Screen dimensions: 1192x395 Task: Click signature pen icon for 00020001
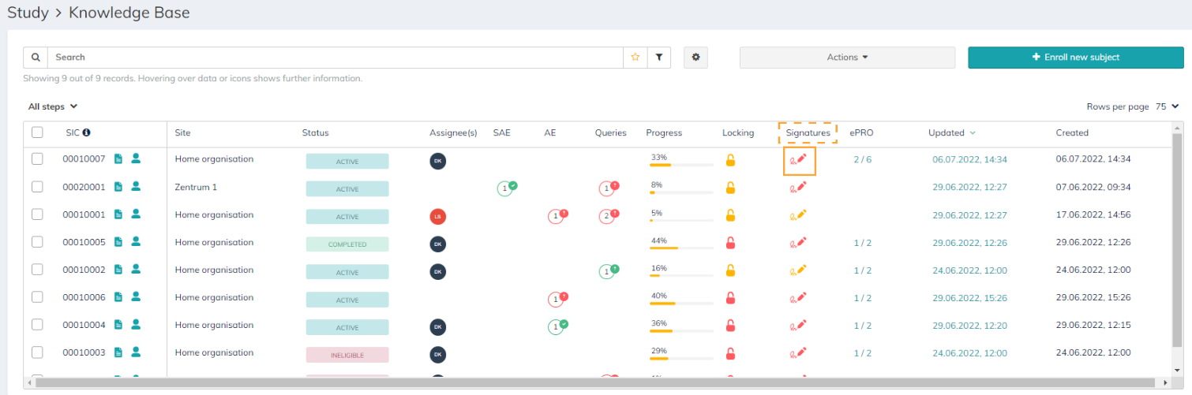tap(799, 187)
